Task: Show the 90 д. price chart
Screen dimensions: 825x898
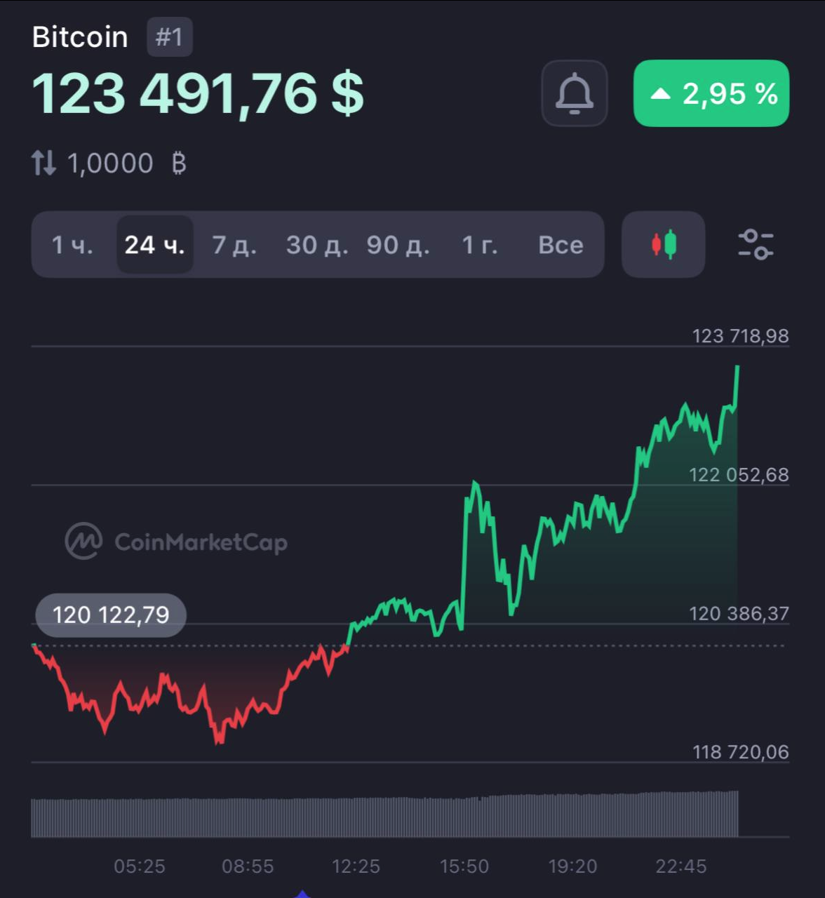Action: click(x=398, y=245)
